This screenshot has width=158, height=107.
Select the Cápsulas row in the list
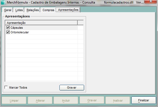tap(42, 28)
